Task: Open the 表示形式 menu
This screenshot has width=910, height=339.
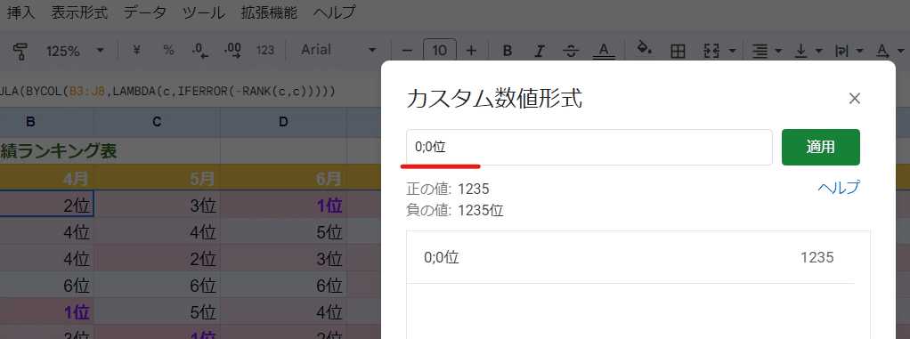Action: (x=79, y=12)
